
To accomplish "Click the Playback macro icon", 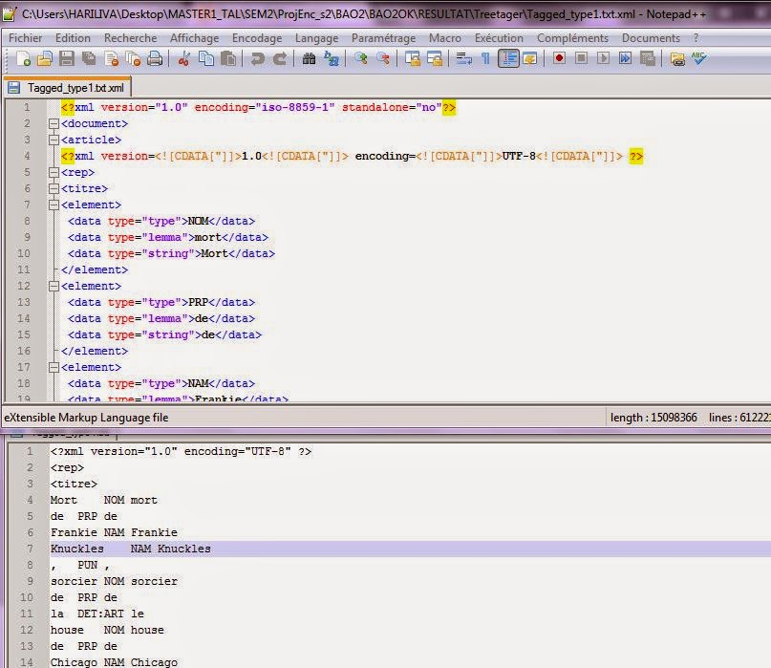I will 603,58.
